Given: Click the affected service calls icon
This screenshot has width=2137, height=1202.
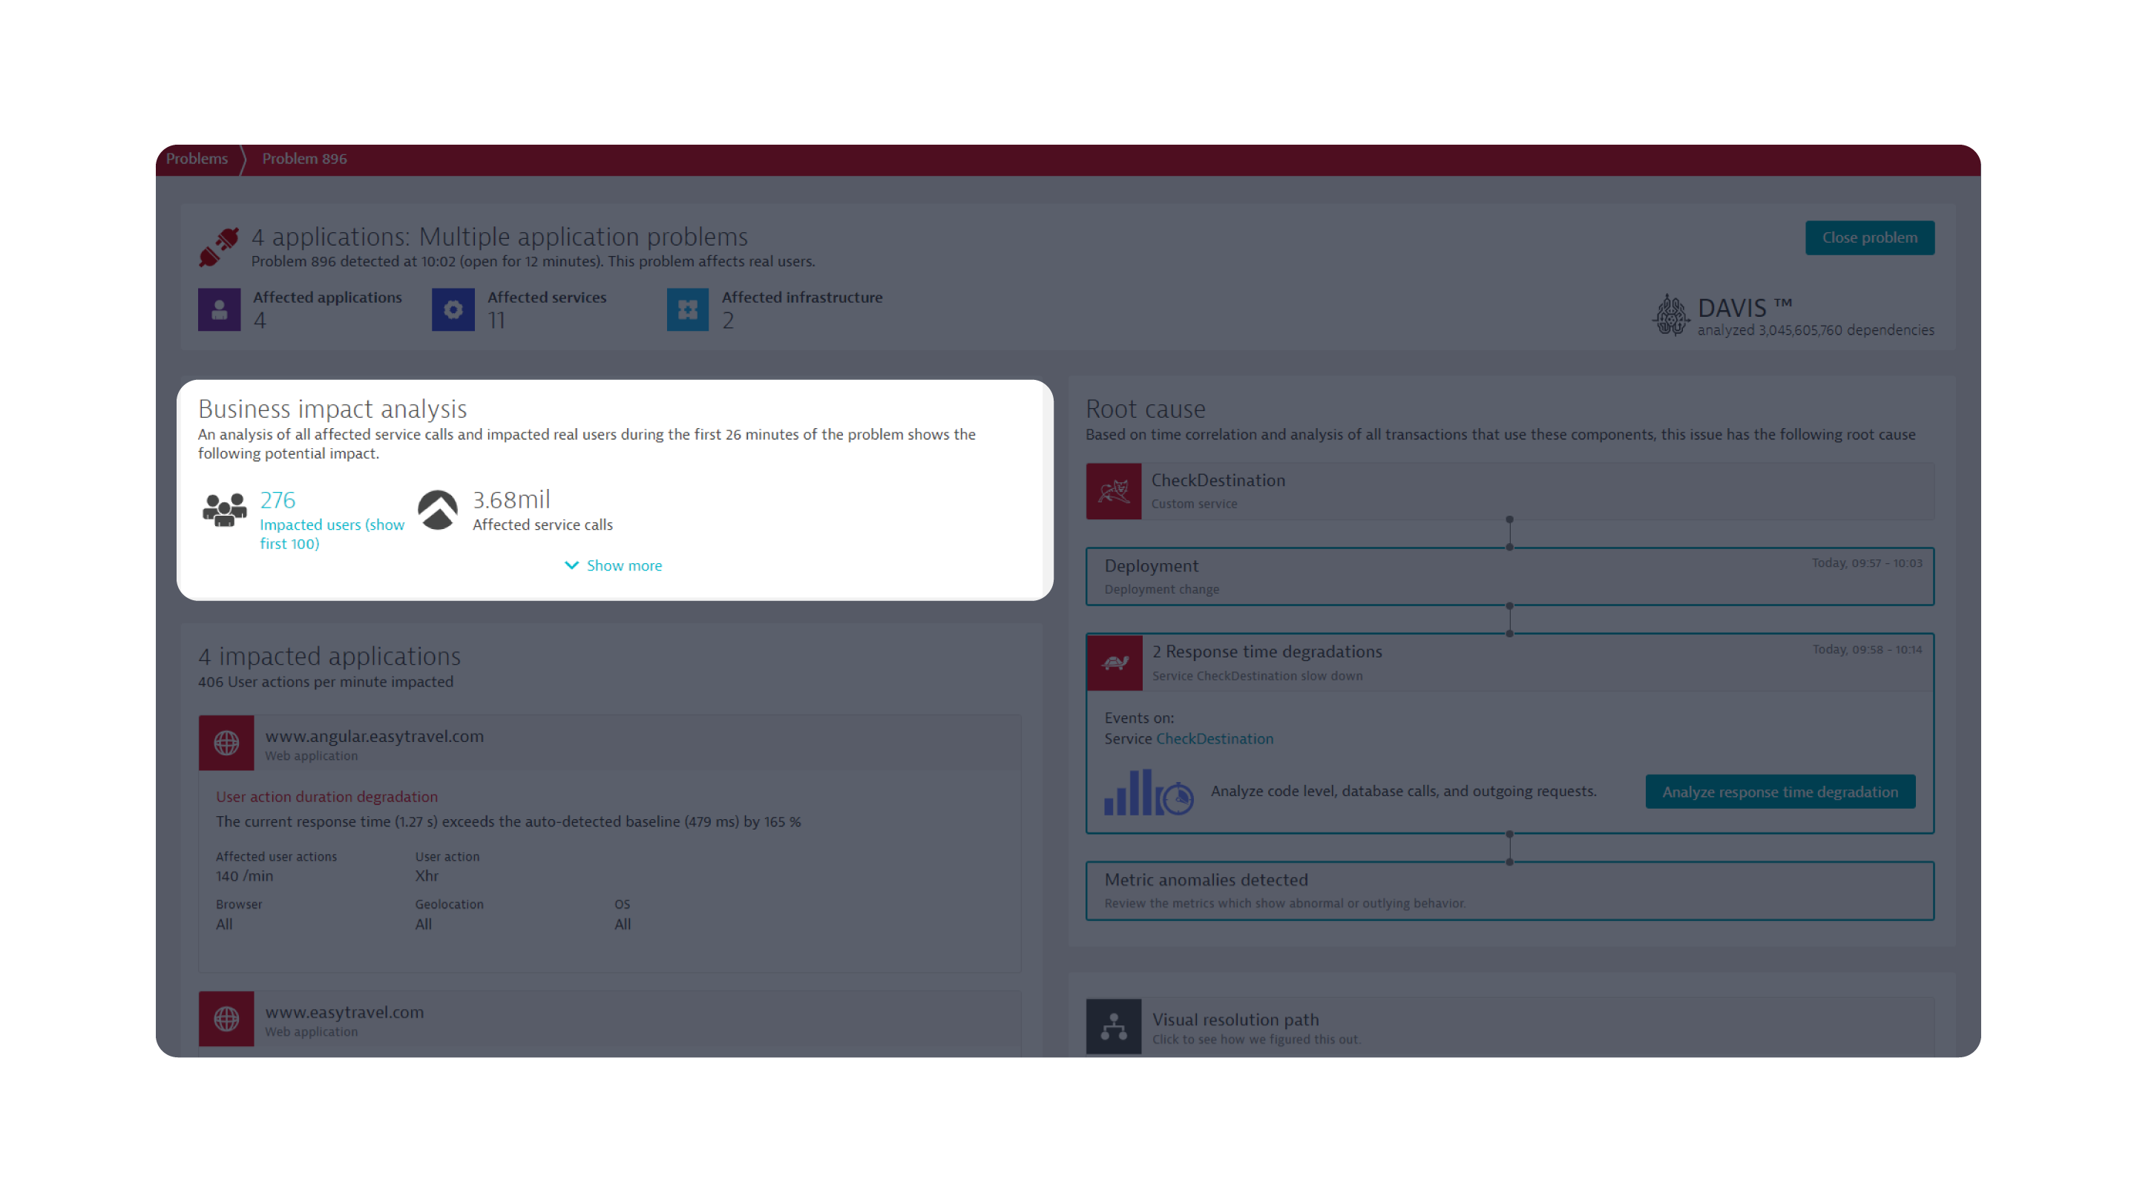Looking at the screenshot, I should click(438, 509).
